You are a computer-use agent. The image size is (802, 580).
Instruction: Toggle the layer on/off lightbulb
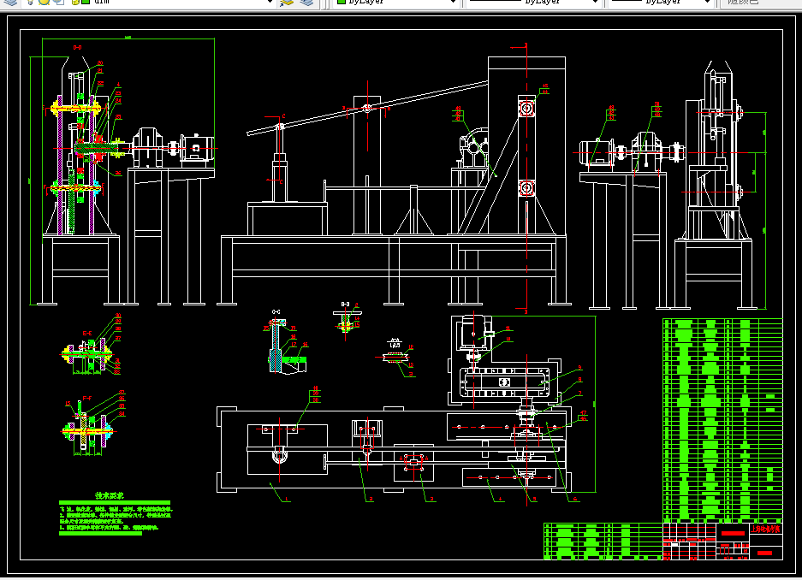pyautogui.click(x=30, y=2)
